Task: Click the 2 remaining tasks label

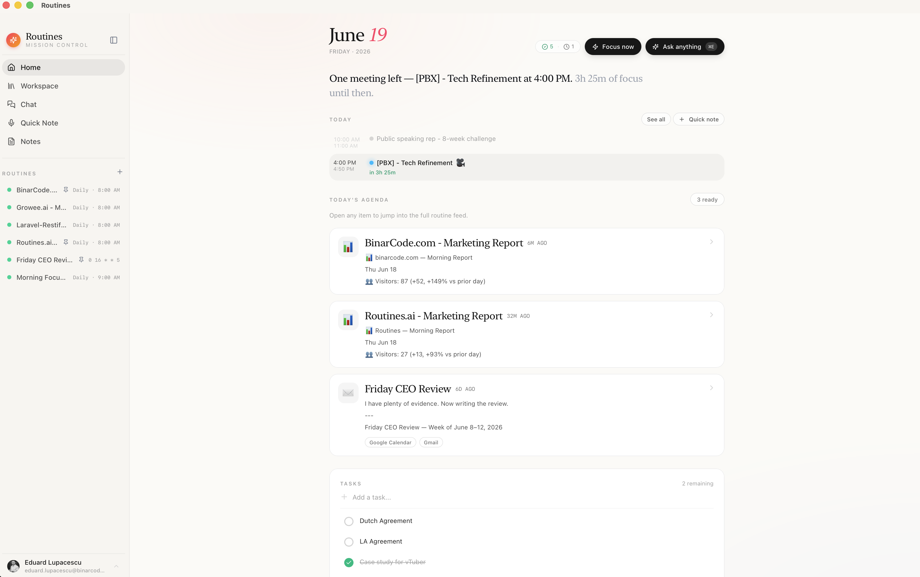Action: coord(697,483)
